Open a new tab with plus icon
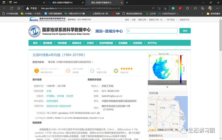222x140 pixels. (127, 3)
